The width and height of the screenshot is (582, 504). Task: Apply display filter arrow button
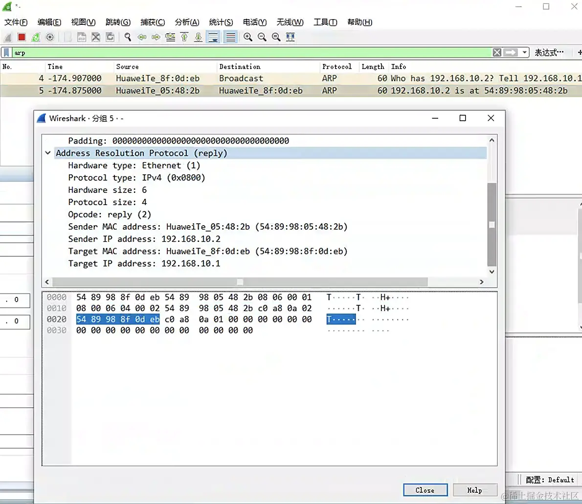pos(511,53)
